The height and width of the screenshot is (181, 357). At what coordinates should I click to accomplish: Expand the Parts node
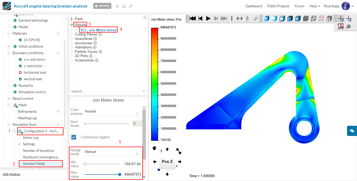click(72, 19)
